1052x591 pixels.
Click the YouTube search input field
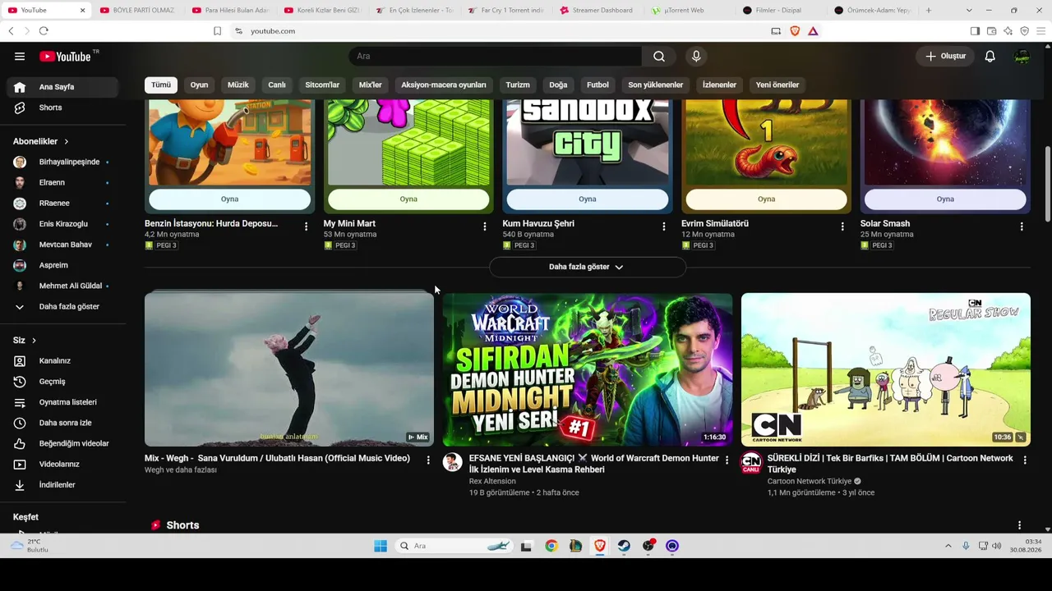tap(496, 57)
